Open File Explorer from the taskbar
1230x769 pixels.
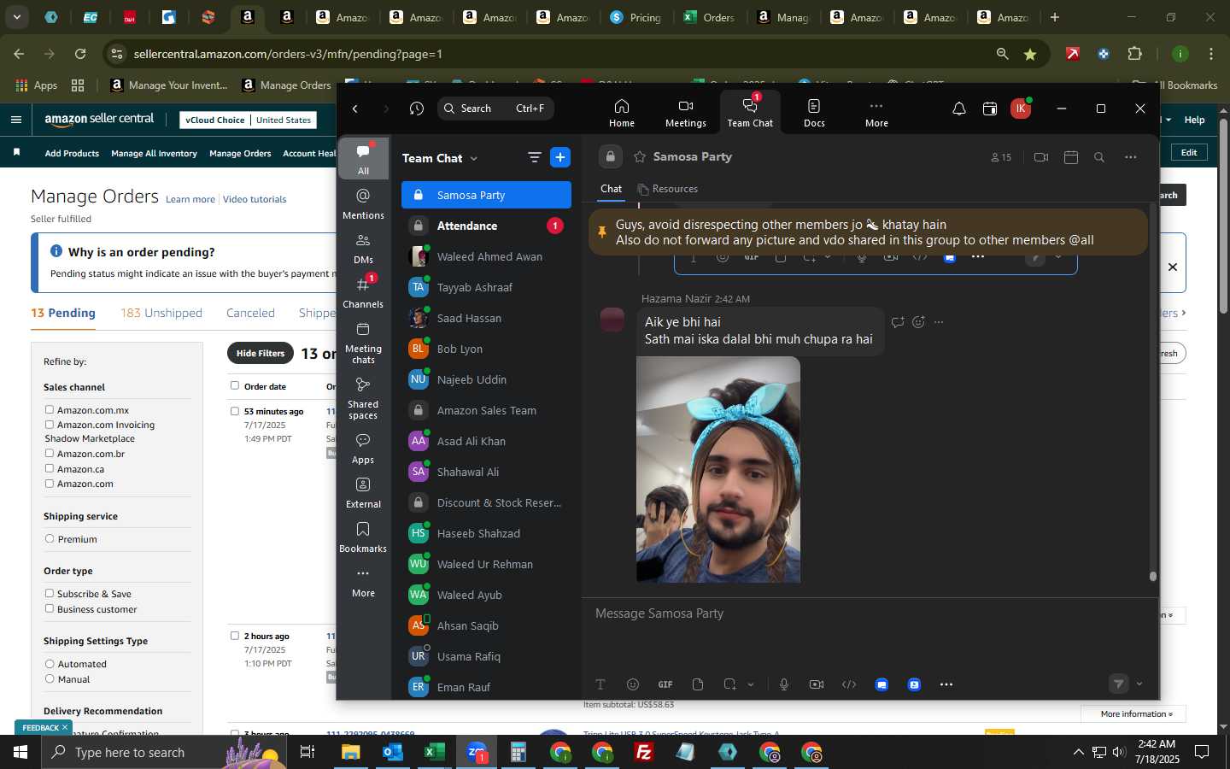(x=351, y=752)
